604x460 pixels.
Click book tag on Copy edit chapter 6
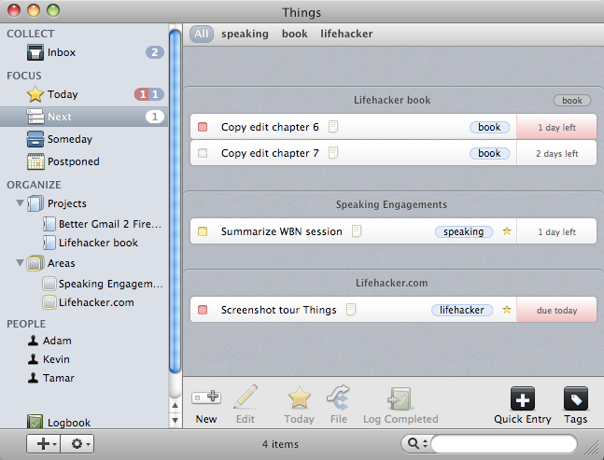pos(489,127)
